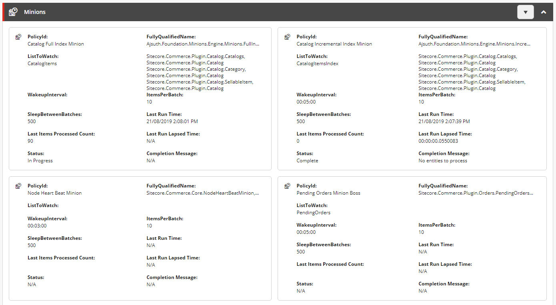The height and width of the screenshot is (305, 556).
Task: Click the Minions header panel icon
Action: 13,12
